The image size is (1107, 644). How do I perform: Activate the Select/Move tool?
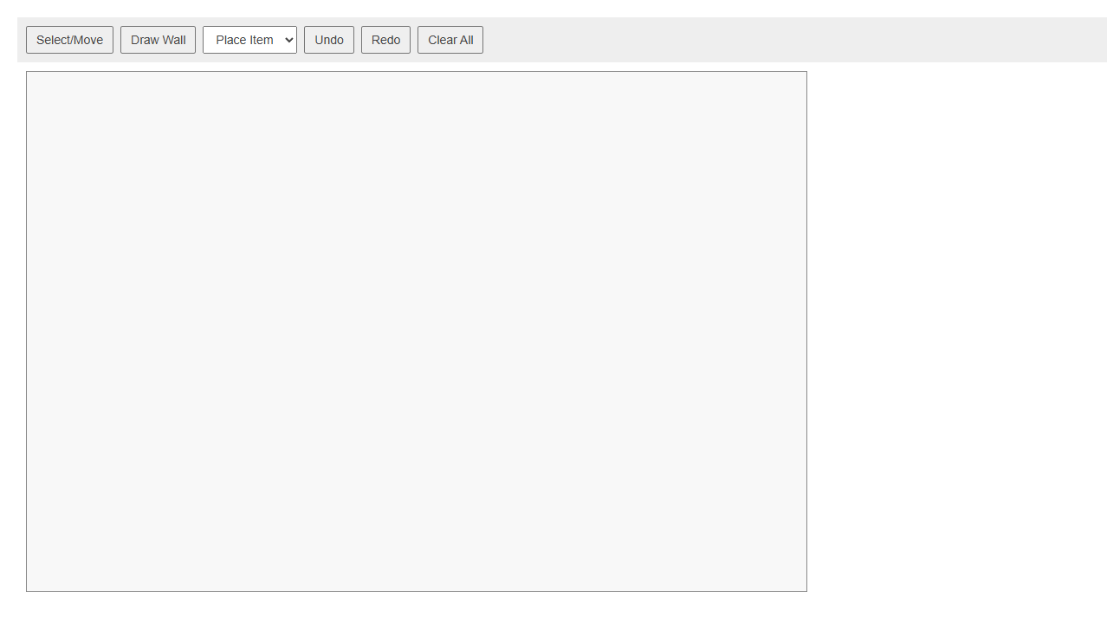click(69, 40)
